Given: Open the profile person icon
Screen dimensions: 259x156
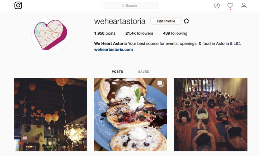Looking at the screenshot, I should pyautogui.click(x=243, y=5).
